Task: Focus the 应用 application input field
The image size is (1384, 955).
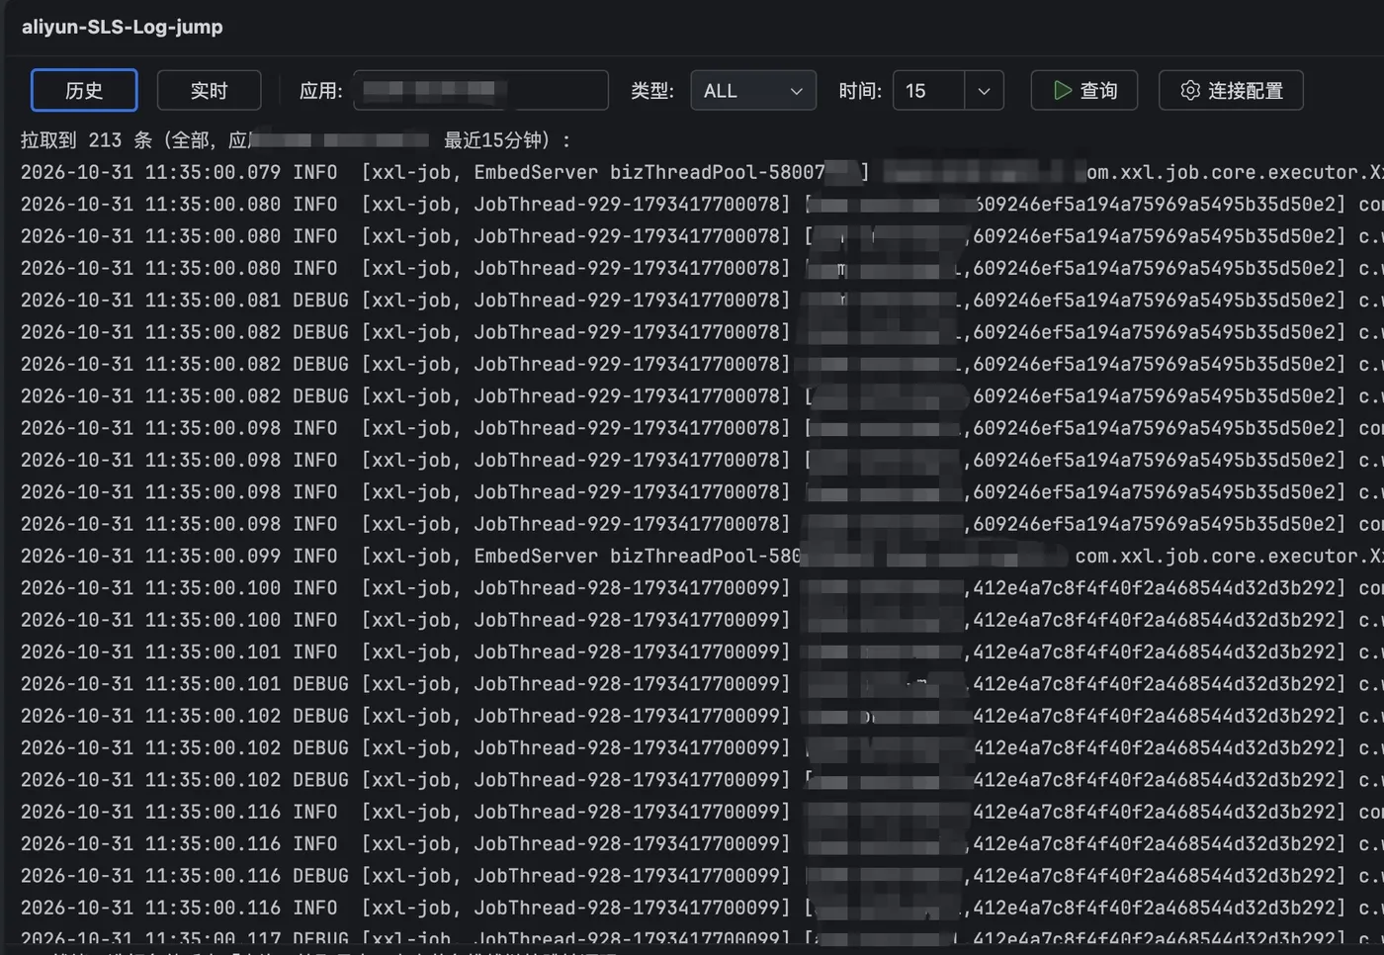Action: [480, 91]
